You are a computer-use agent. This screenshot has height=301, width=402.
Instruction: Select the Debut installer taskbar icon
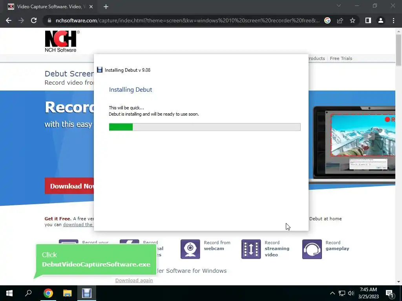(87, 293)
